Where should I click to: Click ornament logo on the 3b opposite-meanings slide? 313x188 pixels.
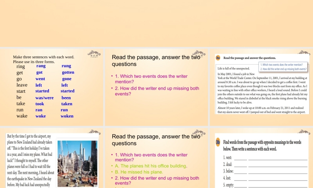[303, 132]
